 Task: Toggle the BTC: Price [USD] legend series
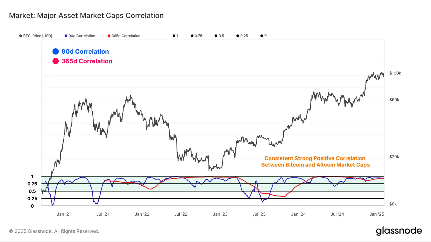tap(36, 36)
